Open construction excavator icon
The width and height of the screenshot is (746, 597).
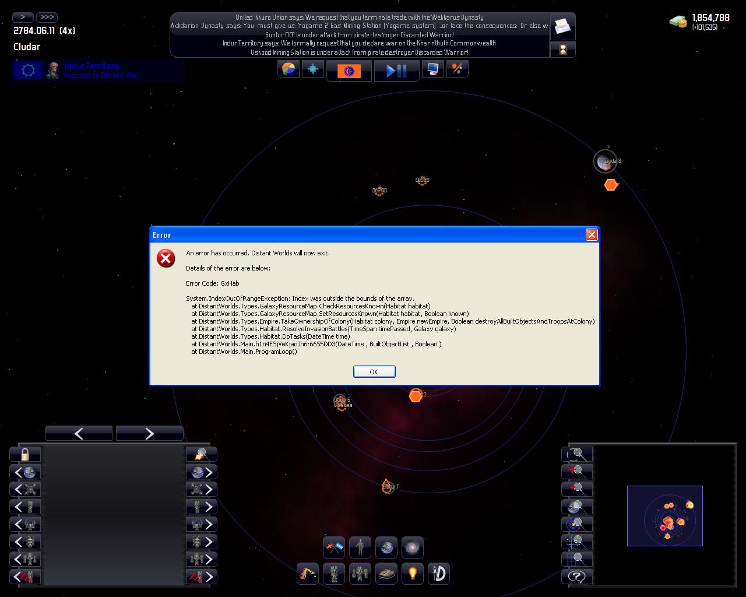tap(308, 574)
